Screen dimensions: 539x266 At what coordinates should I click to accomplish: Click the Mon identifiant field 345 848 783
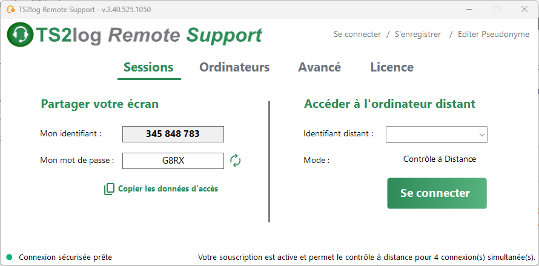pos(173,134)
